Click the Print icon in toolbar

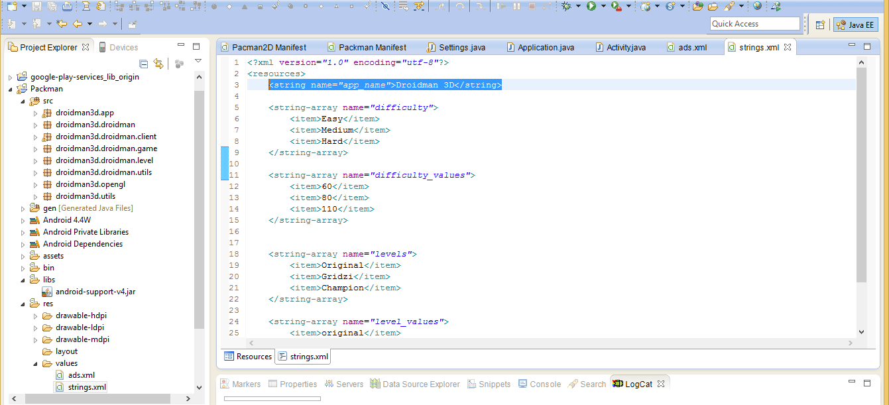[x=67, y=6]
